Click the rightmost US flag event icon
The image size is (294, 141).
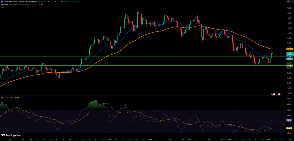click(x=279, y=94)
